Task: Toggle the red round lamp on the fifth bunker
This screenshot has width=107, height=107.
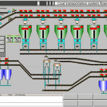Action: pos(98,27)
